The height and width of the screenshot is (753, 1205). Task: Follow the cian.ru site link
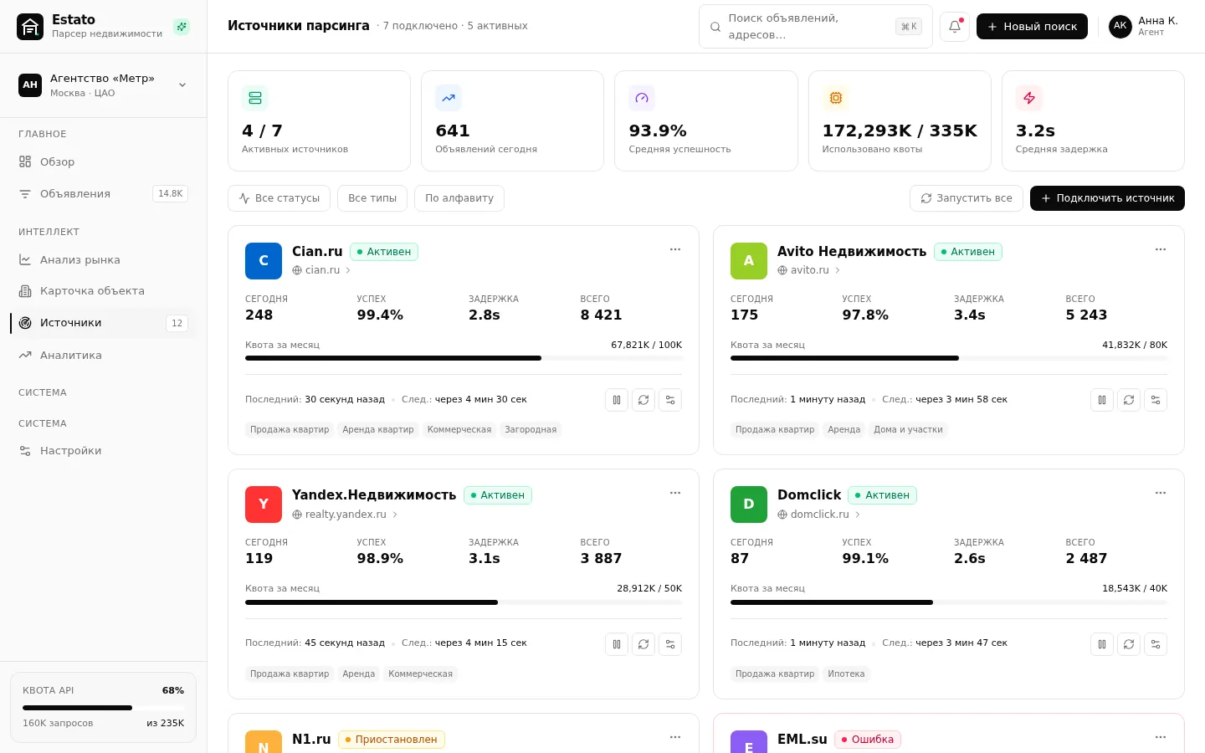321,270
